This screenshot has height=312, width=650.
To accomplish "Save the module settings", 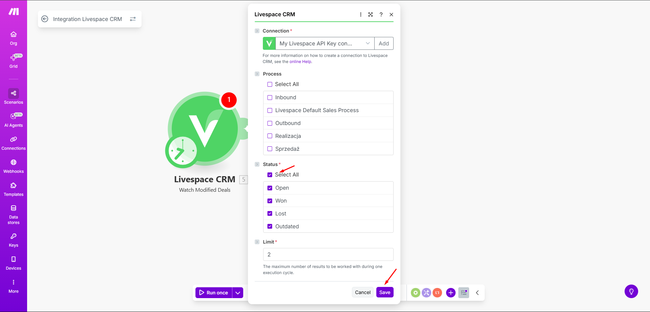I will 385,292.
